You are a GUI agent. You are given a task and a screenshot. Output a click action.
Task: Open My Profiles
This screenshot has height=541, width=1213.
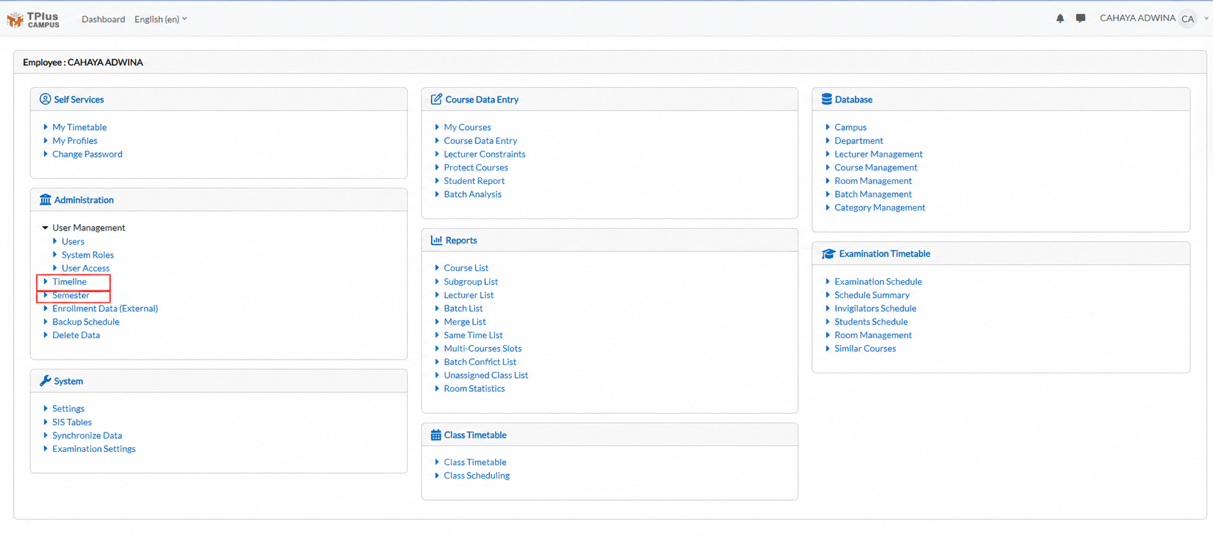pyautogui.click(x=75, y=141)
